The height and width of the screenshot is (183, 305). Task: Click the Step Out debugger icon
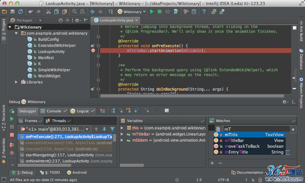tap(136, 111)
